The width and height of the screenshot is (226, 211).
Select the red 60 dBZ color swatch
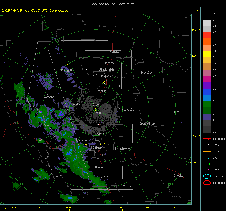(x=207, y=35)
